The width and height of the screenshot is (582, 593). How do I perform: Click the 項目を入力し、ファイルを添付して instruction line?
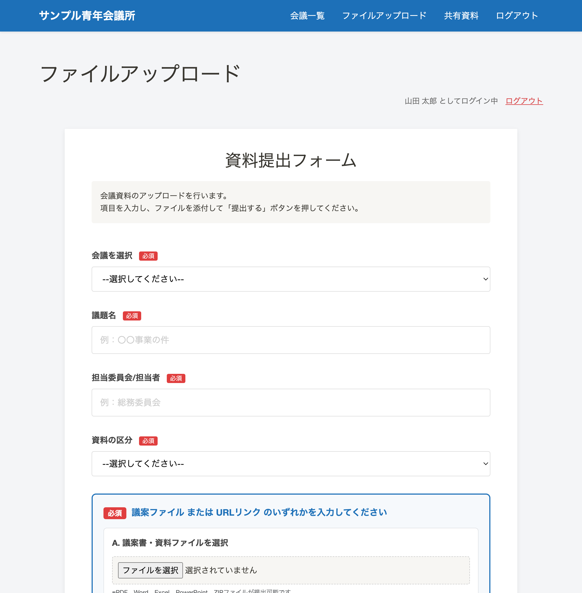click(x=230, y=208)
